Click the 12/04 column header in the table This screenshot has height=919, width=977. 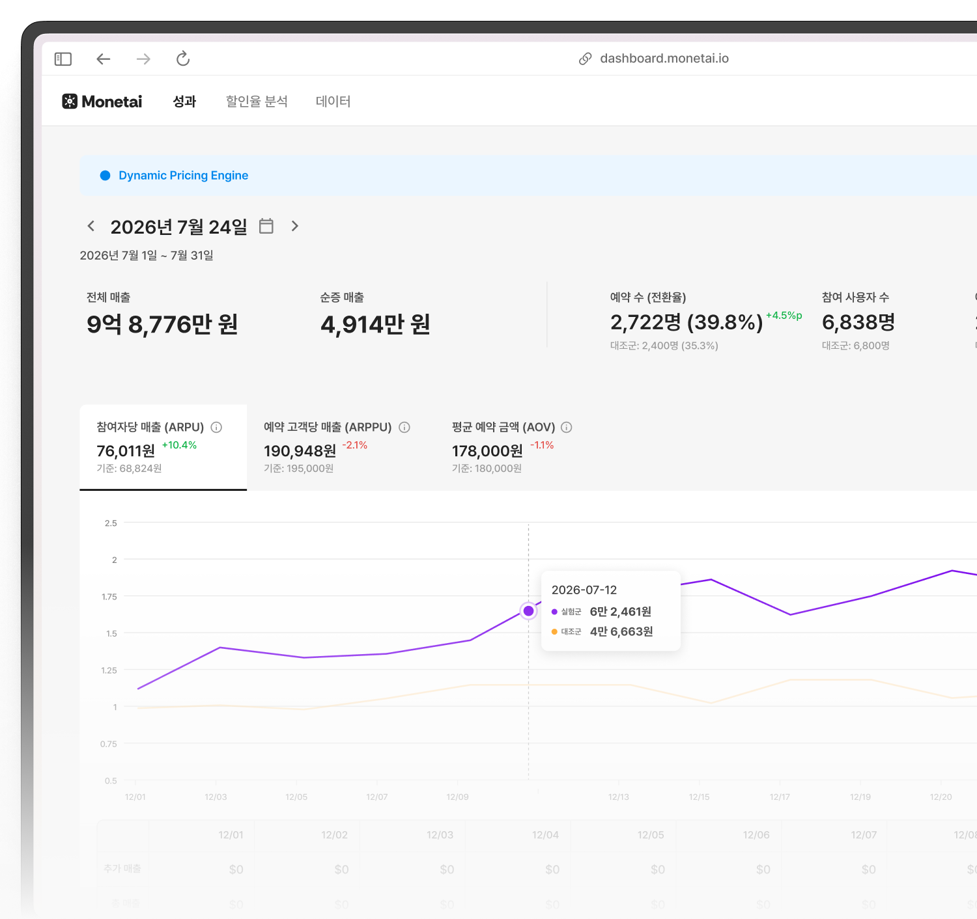(x=545, y=835)
